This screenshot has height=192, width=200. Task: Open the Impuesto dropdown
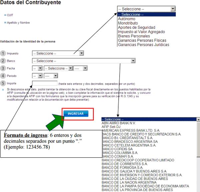(58, 53)
